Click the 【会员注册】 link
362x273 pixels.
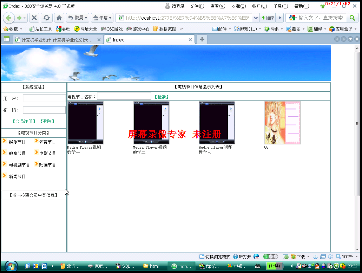24,122
